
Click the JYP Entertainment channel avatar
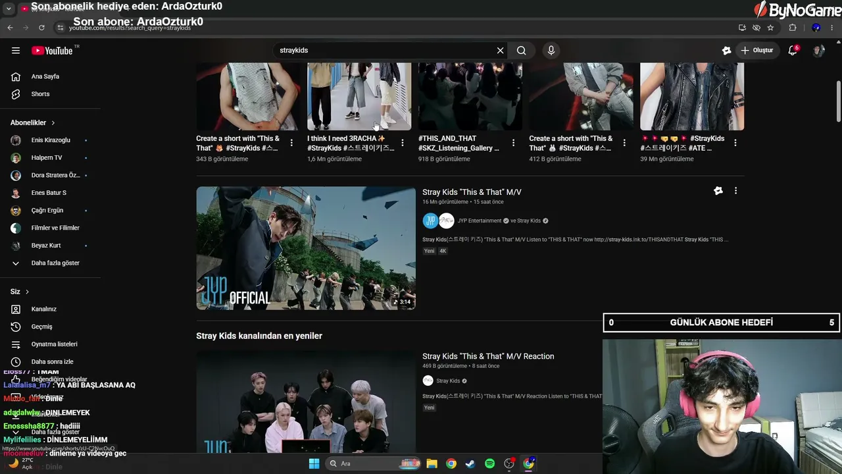tap(430, 221)
